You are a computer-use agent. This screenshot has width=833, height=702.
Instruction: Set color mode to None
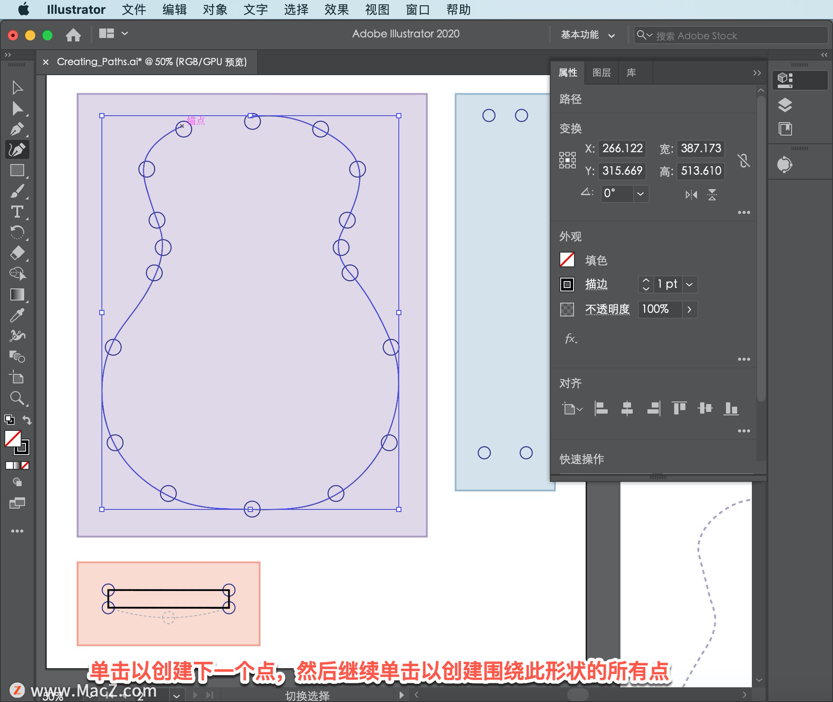[x=26, y=466]
